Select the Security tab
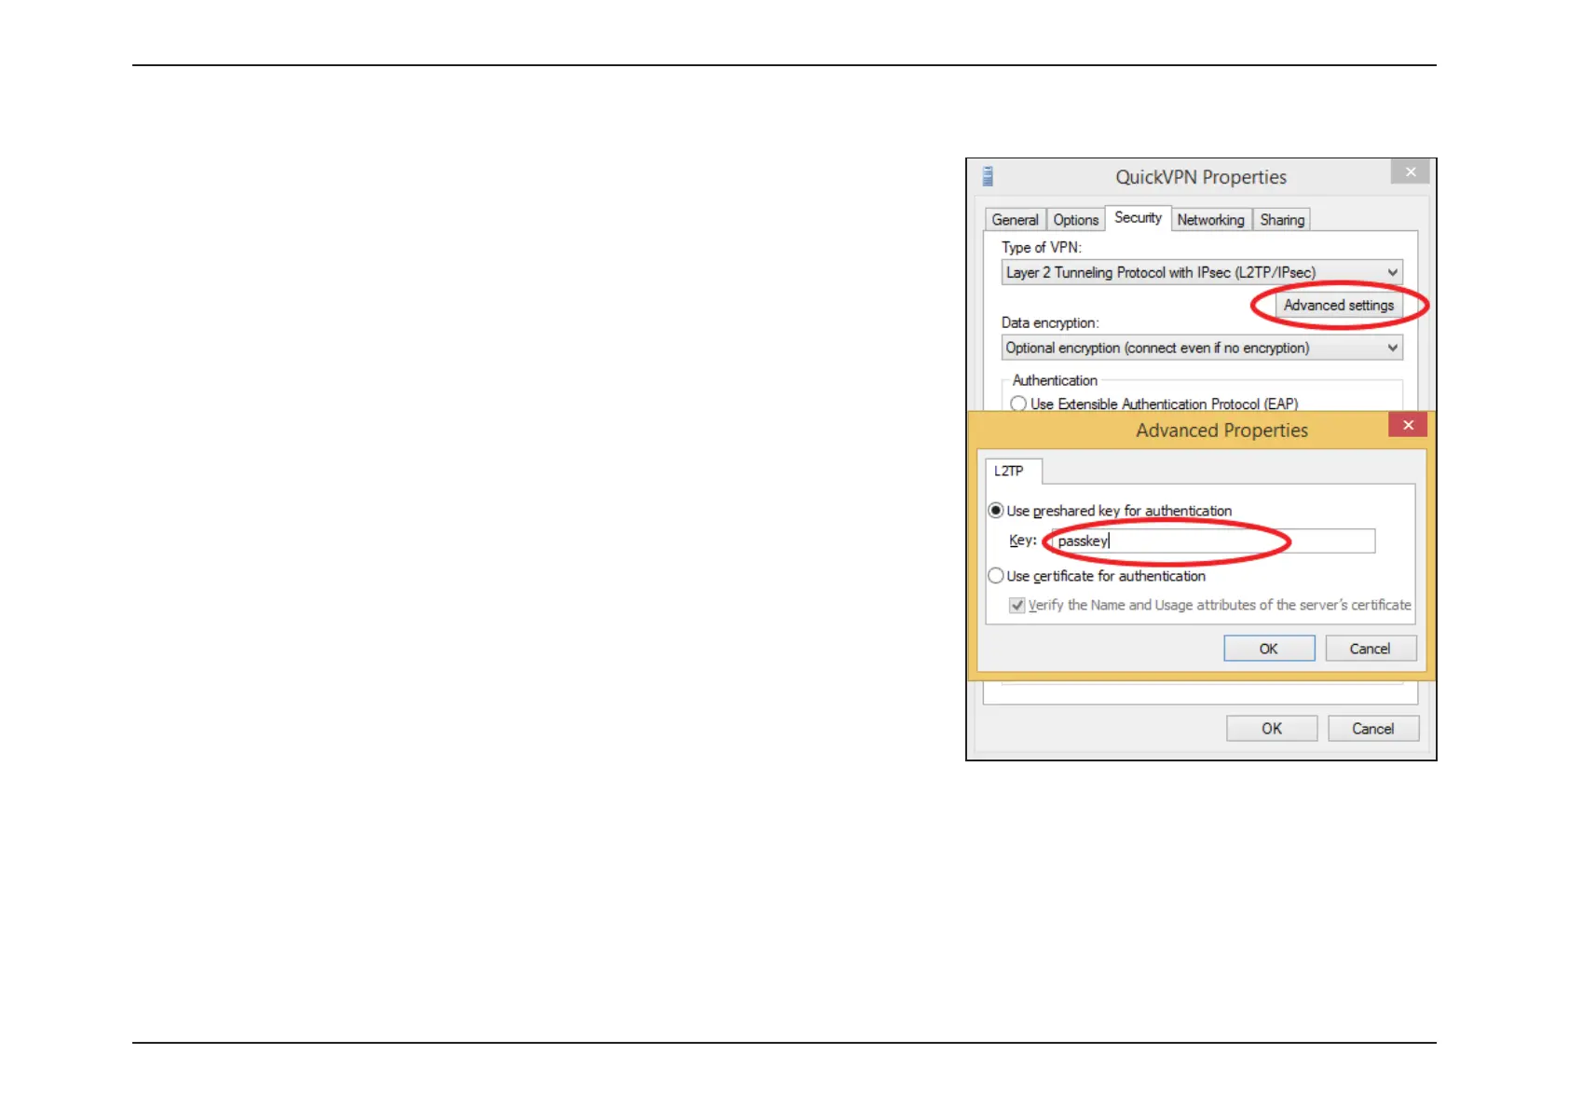Image resolution: width=1569 pixels, height=1109 pixels. coord(1138,218)
